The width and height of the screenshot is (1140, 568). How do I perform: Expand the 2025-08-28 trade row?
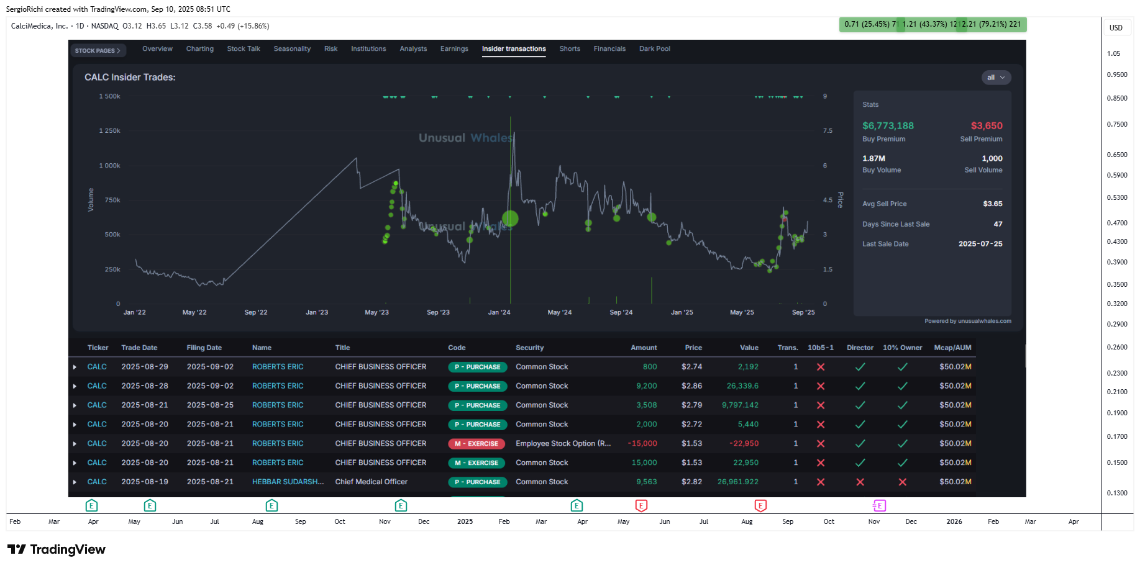75,386
